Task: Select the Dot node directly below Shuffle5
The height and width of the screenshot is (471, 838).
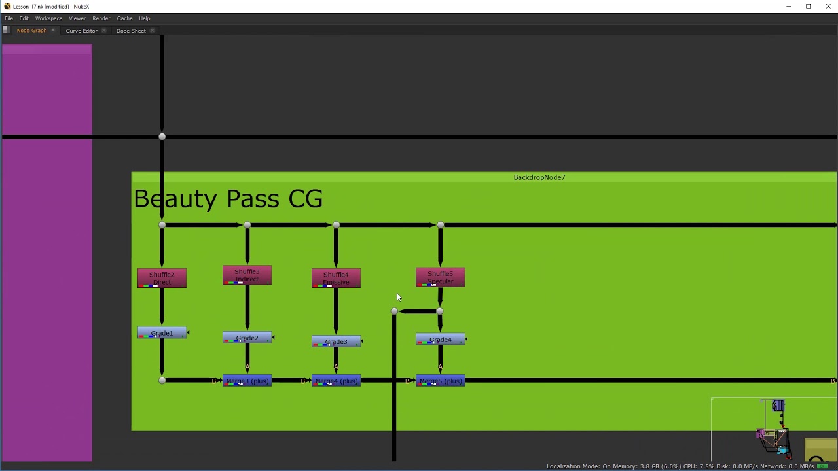Action: 439,311
